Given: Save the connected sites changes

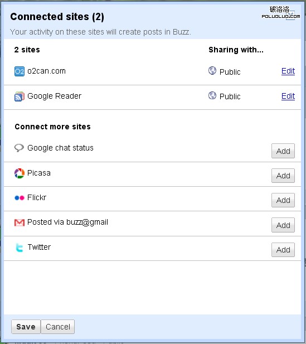Looking at the screenshot, I should pos(26,327).
